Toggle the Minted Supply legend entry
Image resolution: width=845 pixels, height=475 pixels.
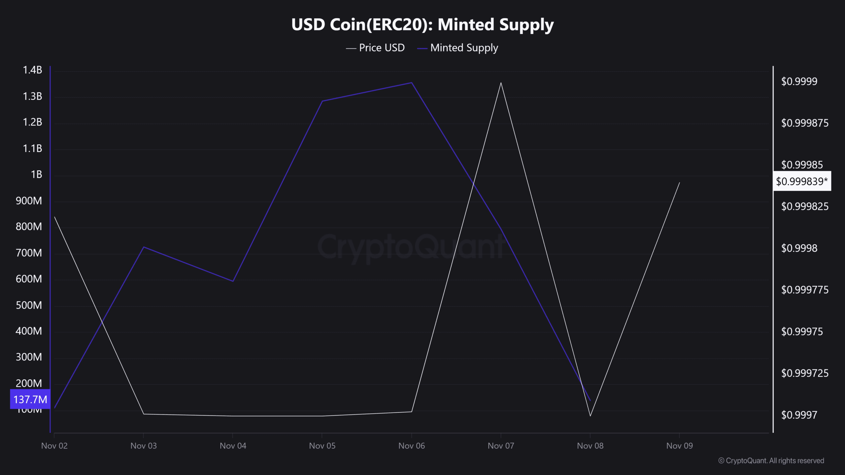pyautogui.click(x=457, y=48)
